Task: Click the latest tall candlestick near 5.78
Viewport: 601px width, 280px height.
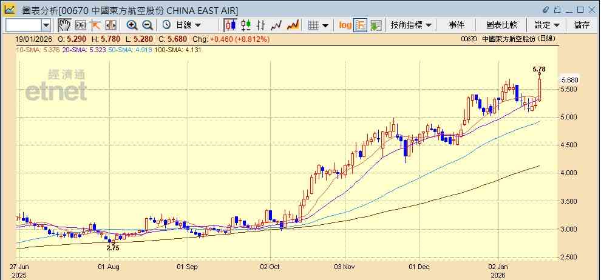Action: 539,90
